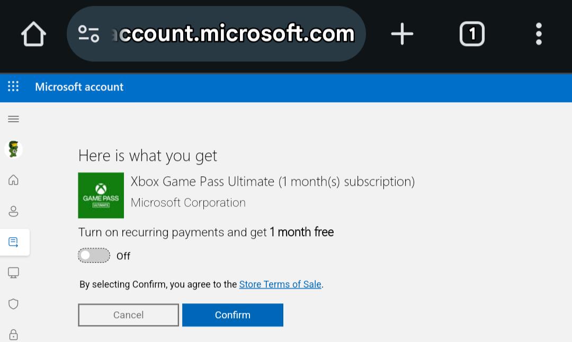Select the Home icon in the sidebar
The width and height of the screenshot is (572, 342).
pos(13,180)
